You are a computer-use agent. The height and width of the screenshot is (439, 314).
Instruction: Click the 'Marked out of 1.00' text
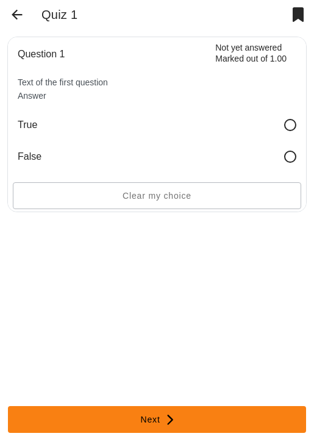pyautogui.click(x=251, y=59)
